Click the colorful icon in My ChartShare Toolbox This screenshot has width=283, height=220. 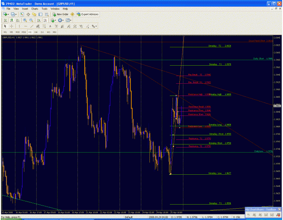[x=278, y=215]
